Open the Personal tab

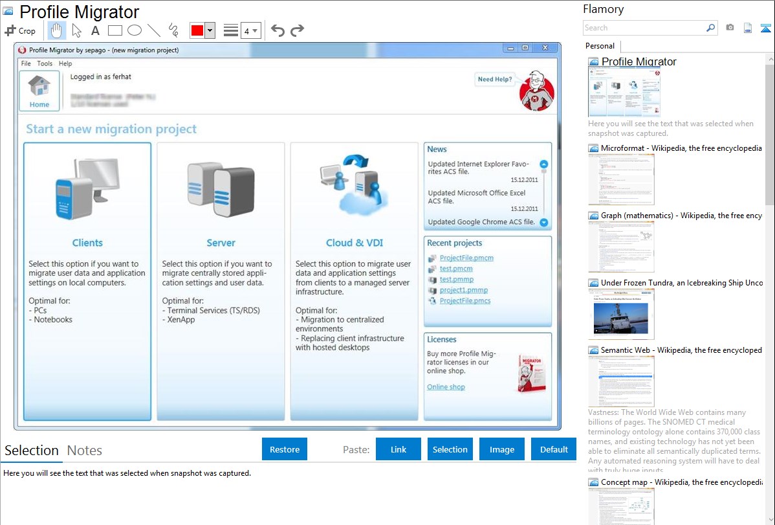click(600, 46)
